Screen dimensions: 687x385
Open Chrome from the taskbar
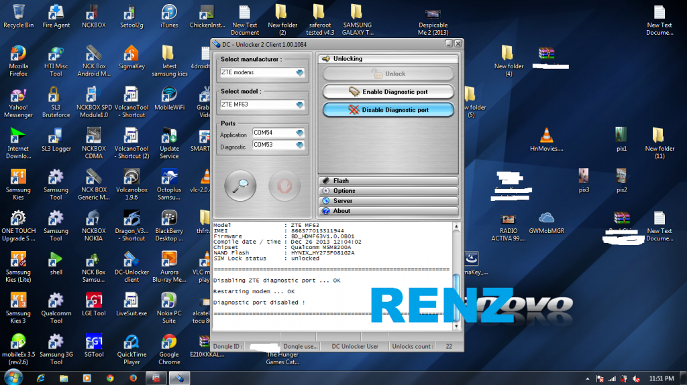pyautogui.click(x=110, y=378)
